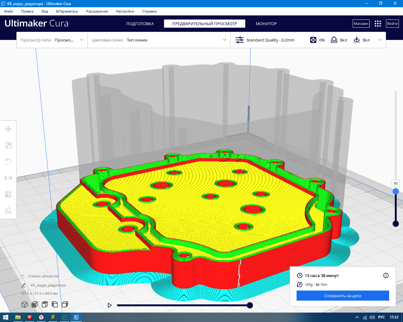Image resolution: width=403 pixels, height=322 pixels.
Task: Show print time details info icon
Action: (x=386, y=275)
